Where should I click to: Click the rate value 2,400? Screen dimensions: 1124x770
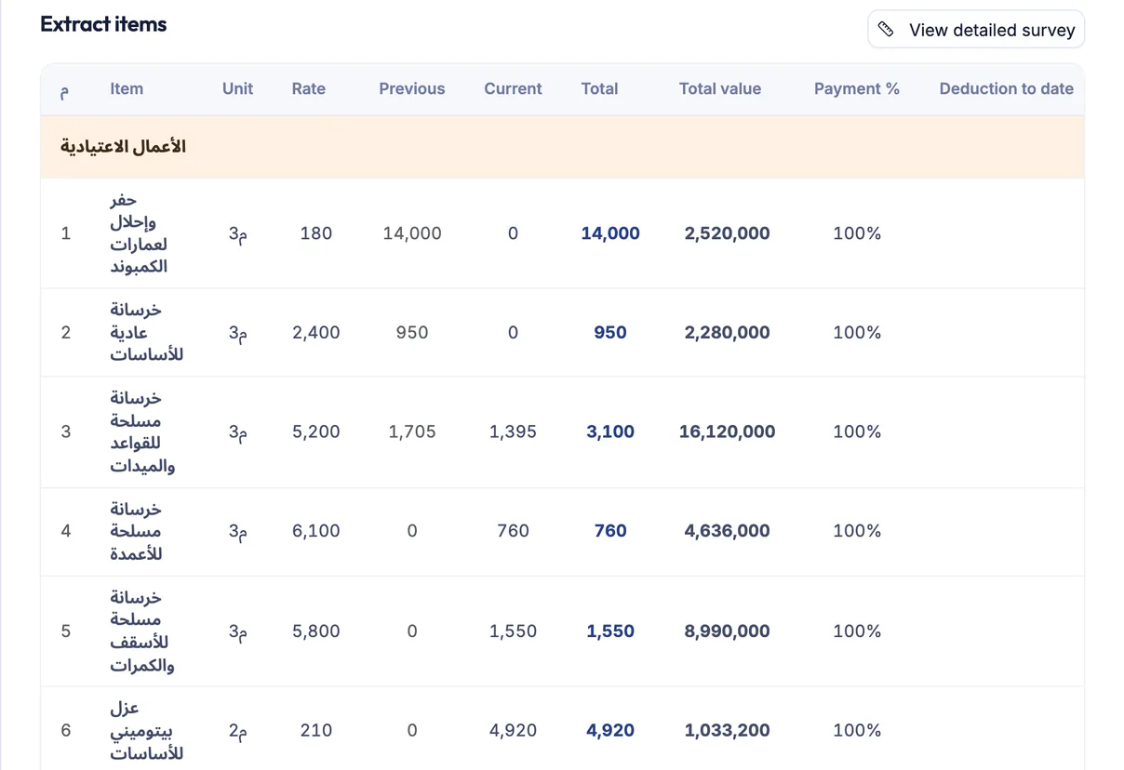pyautogui.click(x=316, y=332)
